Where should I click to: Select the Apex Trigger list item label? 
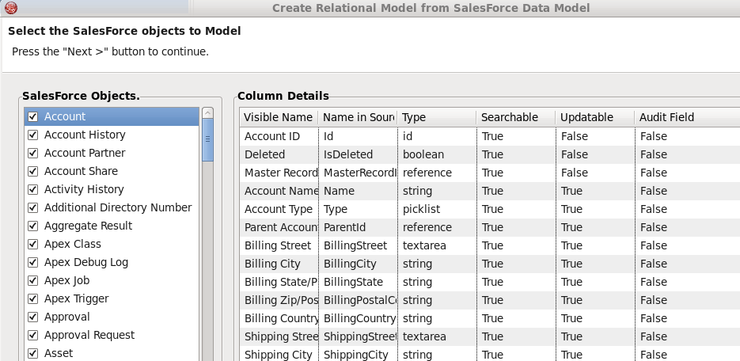point(77,298)
